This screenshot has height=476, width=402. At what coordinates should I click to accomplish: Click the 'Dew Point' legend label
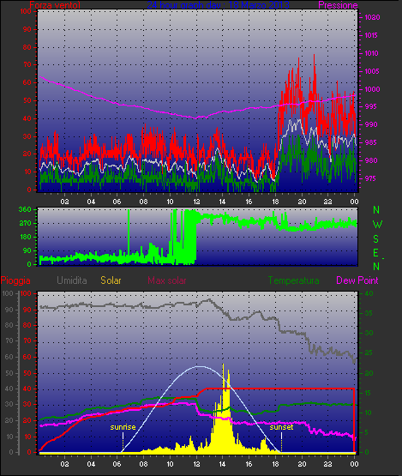point(357,280)
